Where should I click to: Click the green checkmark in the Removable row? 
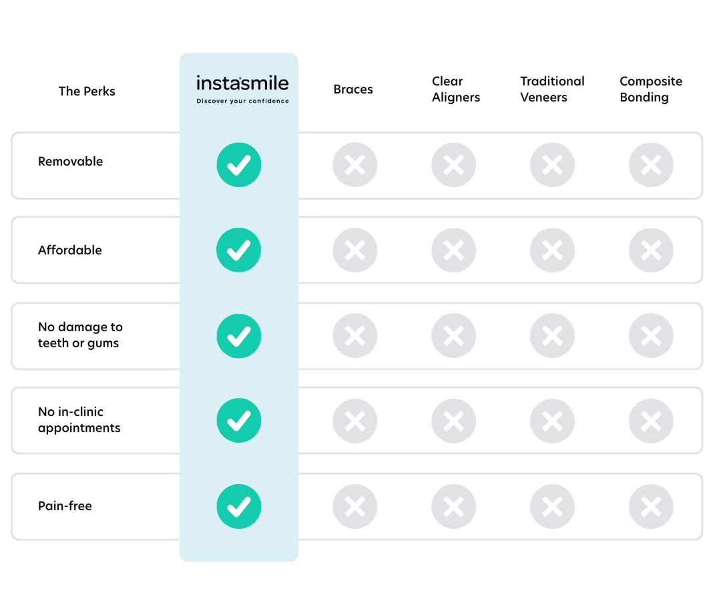238,164
